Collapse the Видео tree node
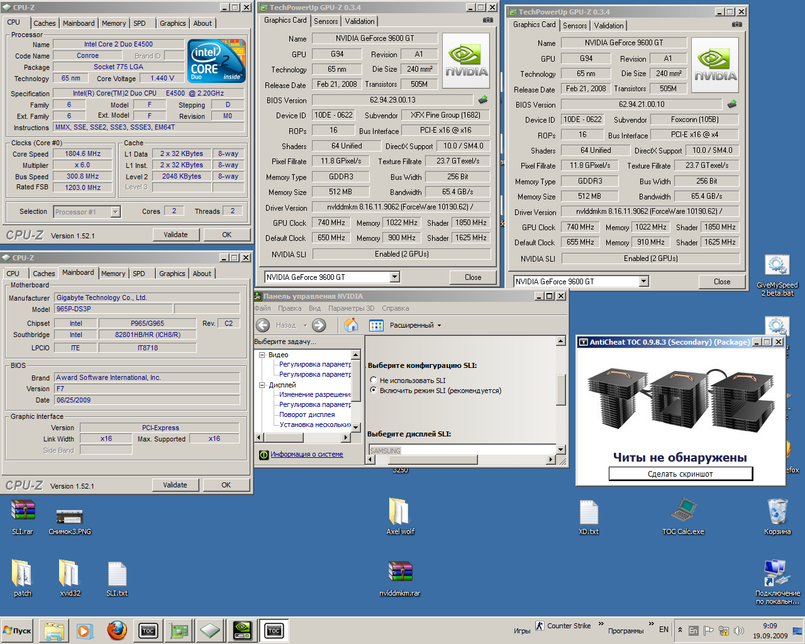Screen dimensions: 805x644 [262, 355]
